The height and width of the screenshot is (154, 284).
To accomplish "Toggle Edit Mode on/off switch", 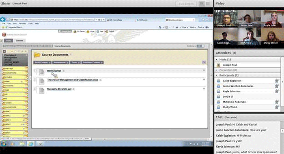I will [200, 46].
